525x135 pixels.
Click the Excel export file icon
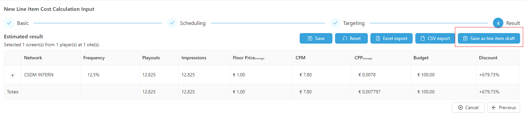click(x=378, y=38)
